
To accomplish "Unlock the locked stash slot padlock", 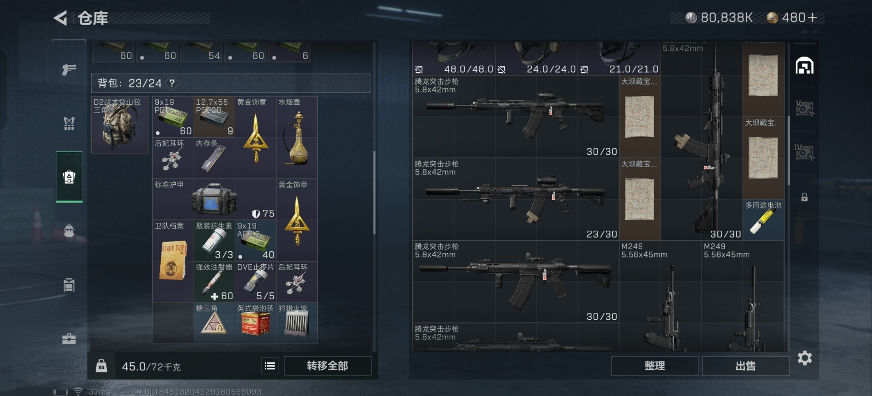I will click(804, 197).
